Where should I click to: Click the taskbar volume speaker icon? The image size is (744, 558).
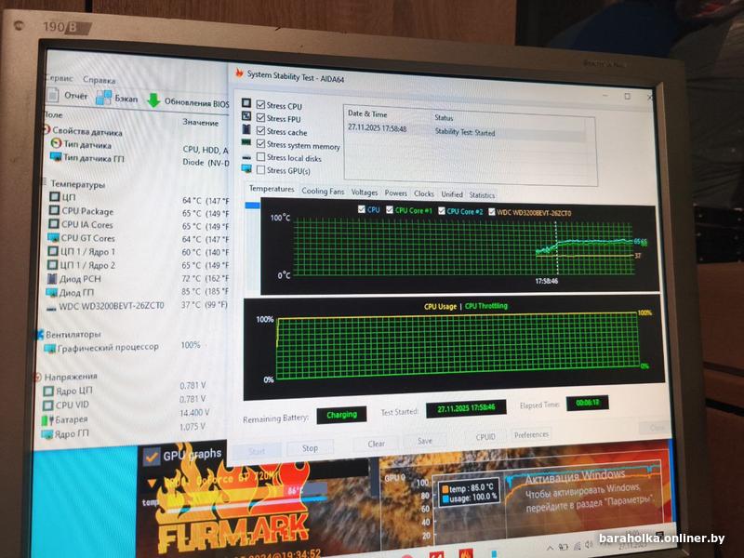589,545
